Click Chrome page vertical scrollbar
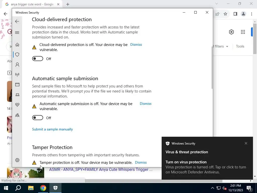 pyautogui.click(x=255, y=39)
